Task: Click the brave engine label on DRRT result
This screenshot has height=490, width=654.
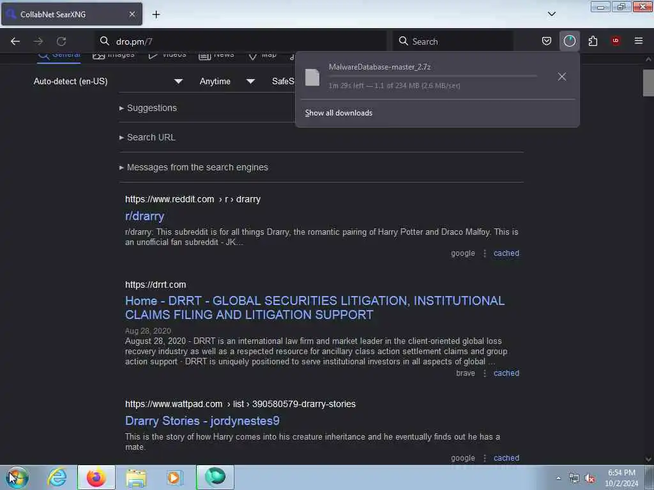Action: (x=466, y=373)
